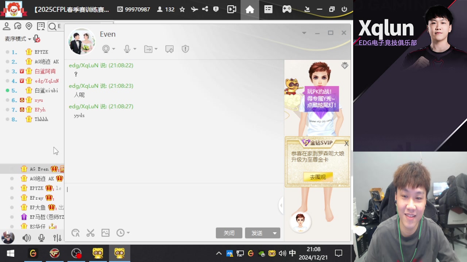Image resolution: width=467 pixels, height=262 pixels.
Task: Open file transfer dropdown arrow
Action: point(156,49)
